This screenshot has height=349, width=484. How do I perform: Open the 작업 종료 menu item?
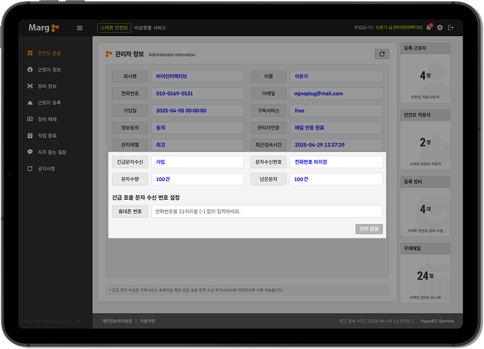(47, 136)
